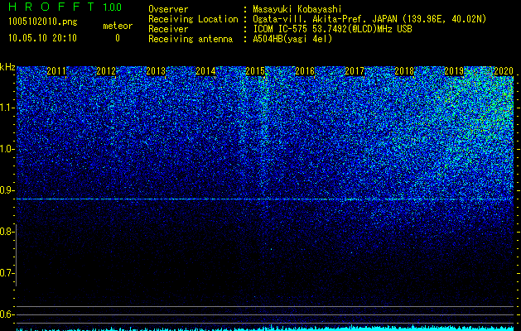
Task: Click the Receiving antenna label
Action: (x=191, y=39)
